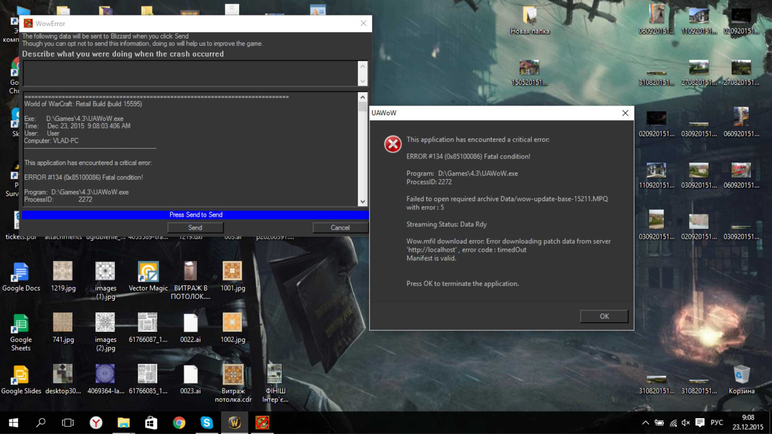The height and width of the screenshot is (434, 772).
Task: Open the Windows Start menu
Action: 13,422
